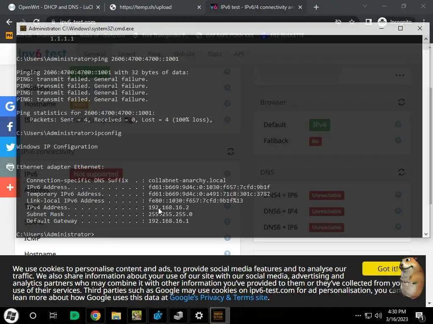Select cmd.exe taskbar button
Screen dimensions: 433x324
tap(218, 316)
